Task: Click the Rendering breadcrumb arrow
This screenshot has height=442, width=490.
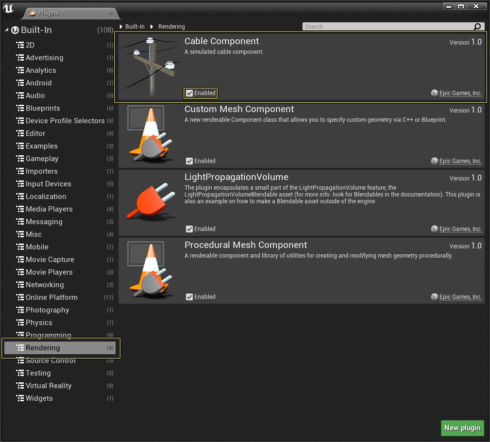Action: coord(152,27)
